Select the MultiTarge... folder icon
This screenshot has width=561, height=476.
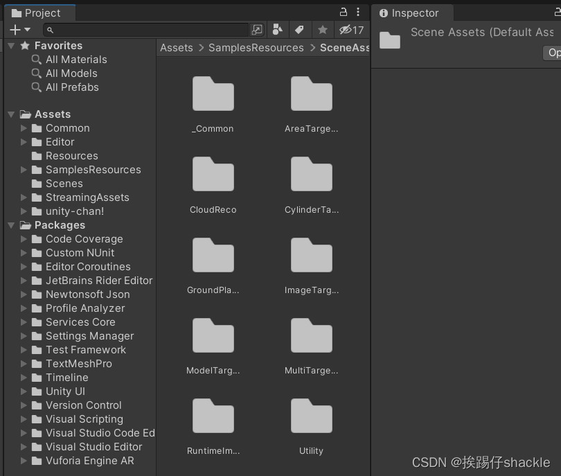pos(311,336)
